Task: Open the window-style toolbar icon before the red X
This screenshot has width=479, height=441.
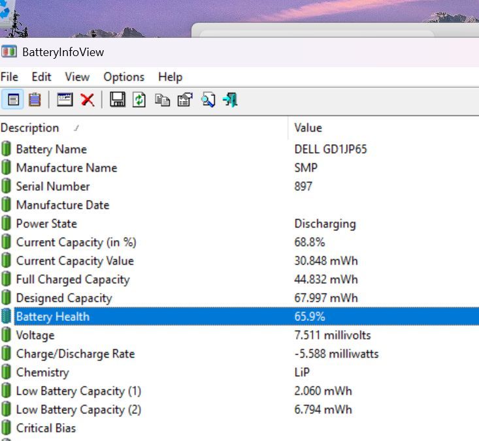Action: coord(65,100)
